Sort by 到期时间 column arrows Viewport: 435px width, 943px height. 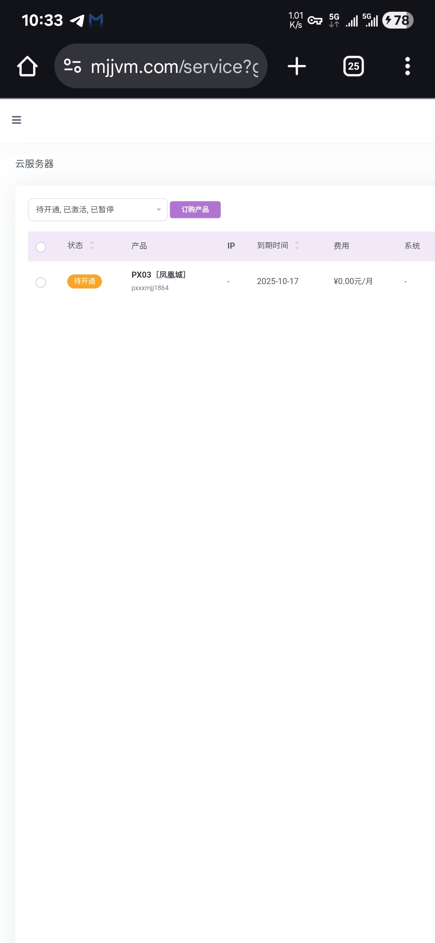click(x=297, y=245)
